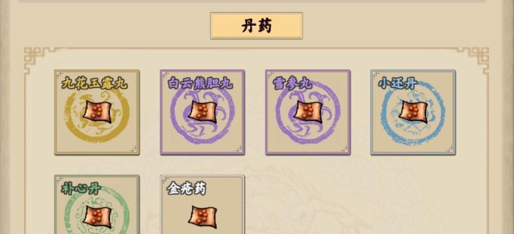
Task: Choose the 补心丹 name label
Action: coord(81,189)
